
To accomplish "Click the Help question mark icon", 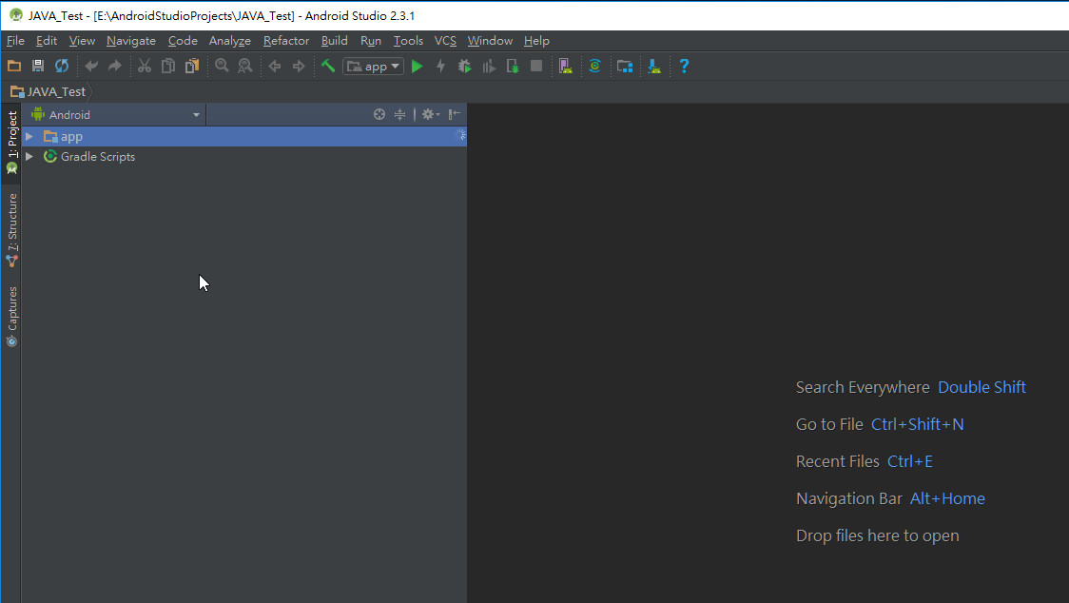I will (x=684, y=67).
